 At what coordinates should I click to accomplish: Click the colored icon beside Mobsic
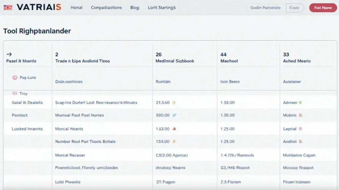301,115
